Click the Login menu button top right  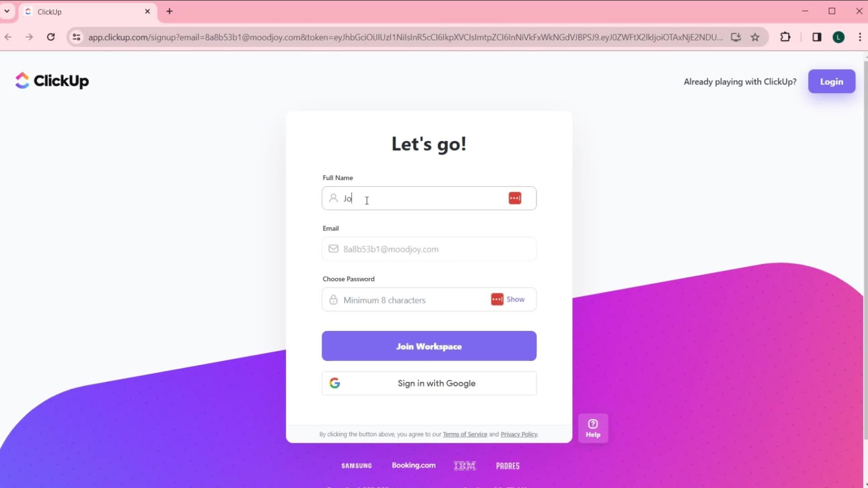pos(832,81)
